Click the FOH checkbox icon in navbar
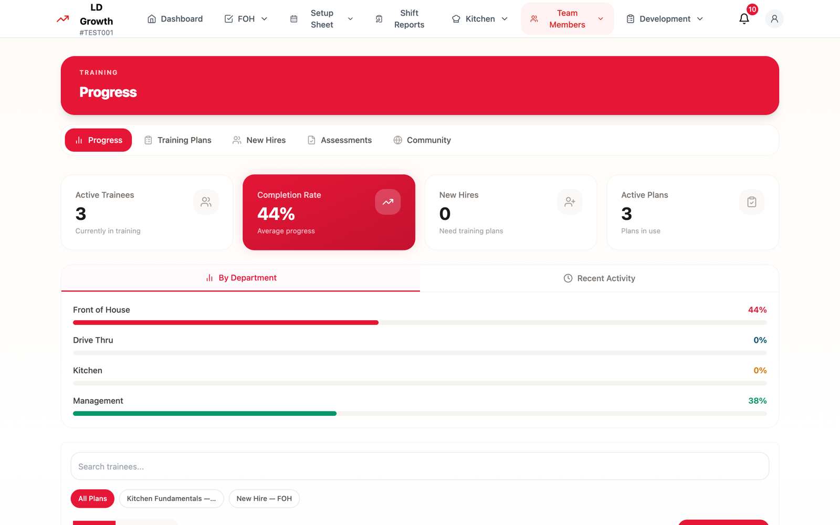840x525 pixels. point(229,19)
